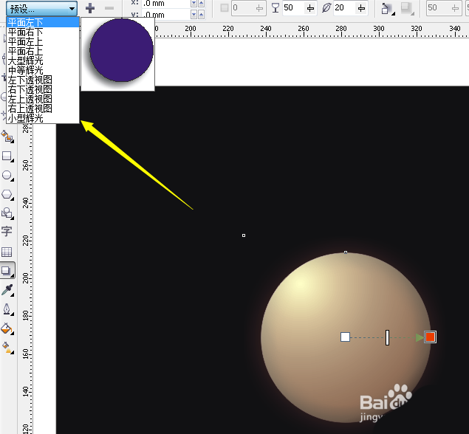
Task: Click the delete preset minus icon
Action: pos(109,8)
